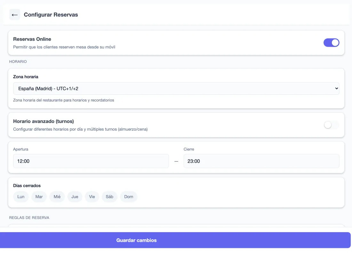Image resolution: width=352 pixels, height=253 pixels.
Task: Edit the Cierre time field
Action: click(x=261, y=161)
